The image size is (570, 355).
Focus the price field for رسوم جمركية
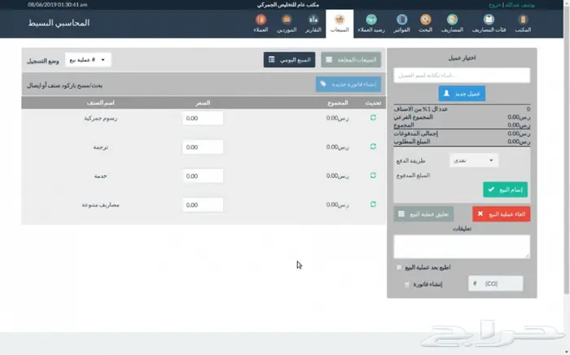point(203,118)
